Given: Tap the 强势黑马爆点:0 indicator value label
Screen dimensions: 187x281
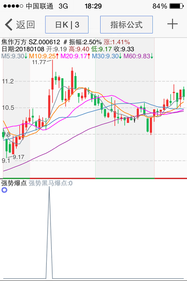Looking at the screenshot, I should pos(51,183).
